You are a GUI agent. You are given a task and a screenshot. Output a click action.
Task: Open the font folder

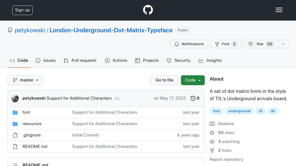(26, 113)
